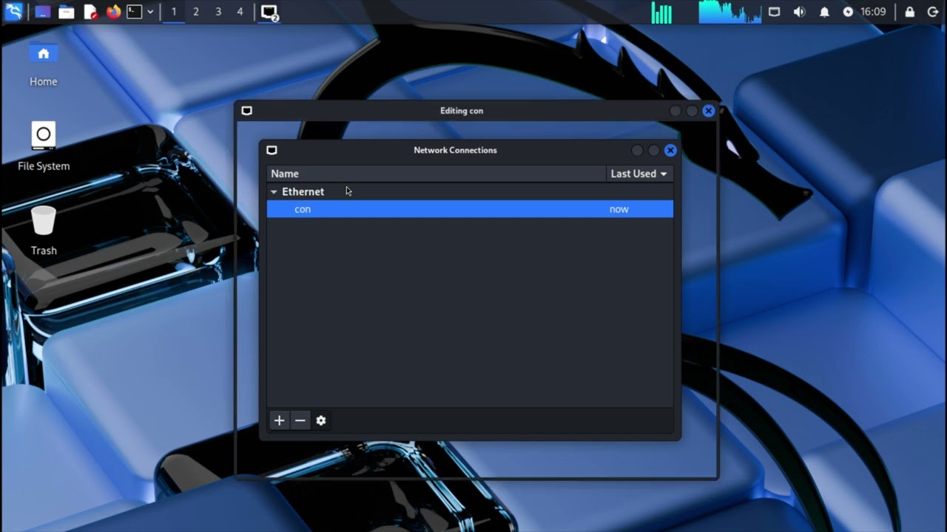947x532 pixels.
Task: Open the Trash desktop icon
Action: coord(44,231)
